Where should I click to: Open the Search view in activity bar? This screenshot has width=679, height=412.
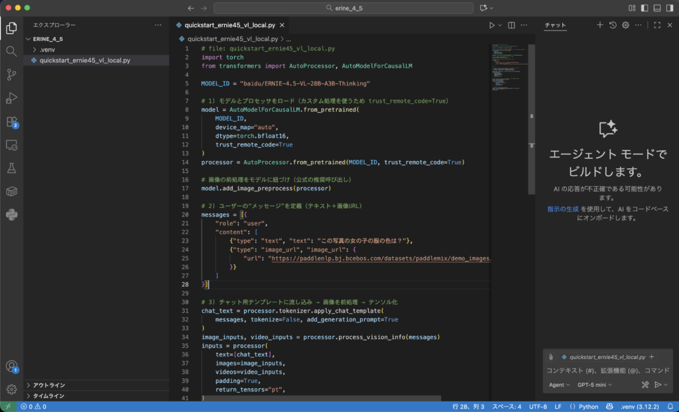(x=11, y=51)
